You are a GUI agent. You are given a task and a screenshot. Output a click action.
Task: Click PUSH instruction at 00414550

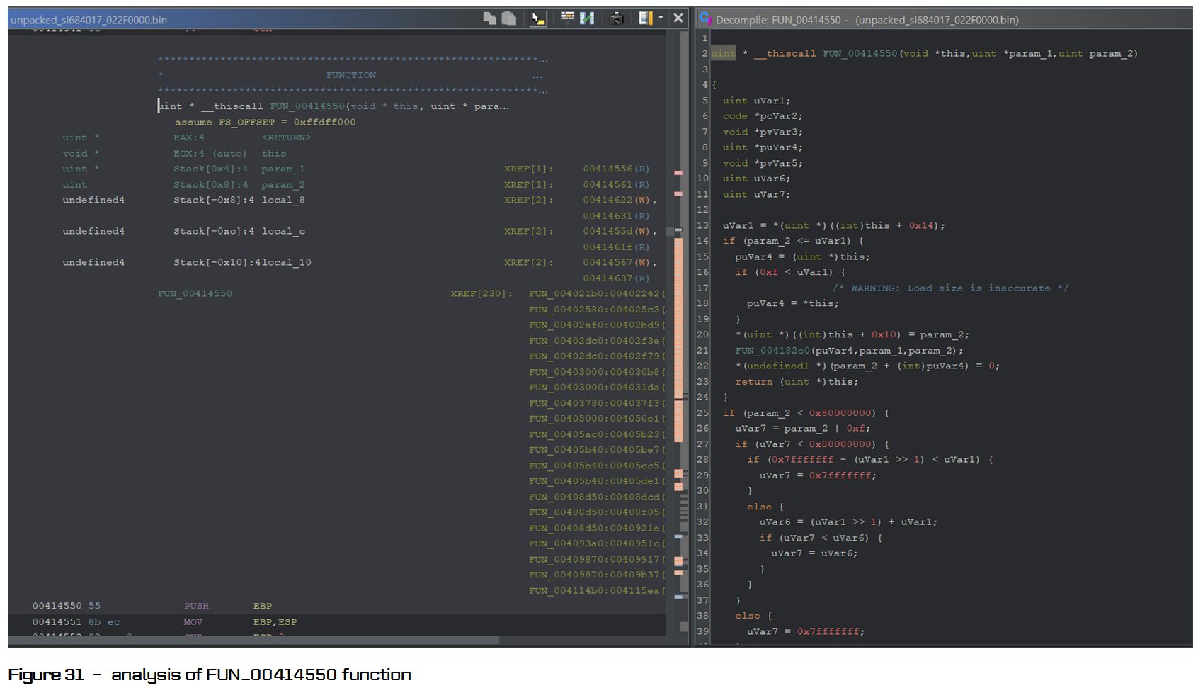point(196,606)
